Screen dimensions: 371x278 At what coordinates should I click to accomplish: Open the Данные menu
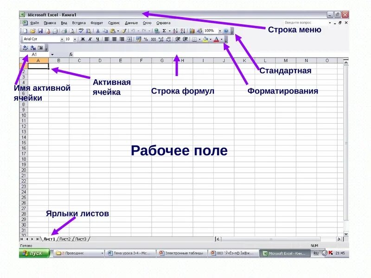[131, 23]
